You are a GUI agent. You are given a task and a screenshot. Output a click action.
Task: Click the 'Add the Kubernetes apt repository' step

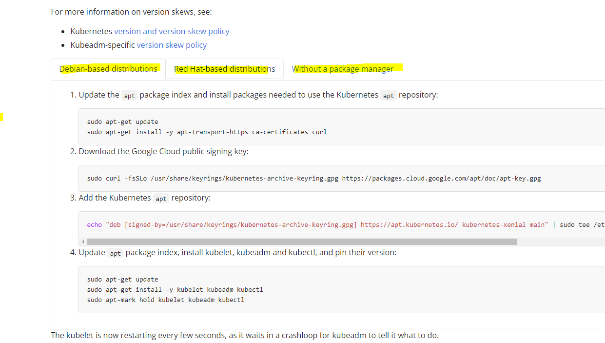(x=144, y=198)
